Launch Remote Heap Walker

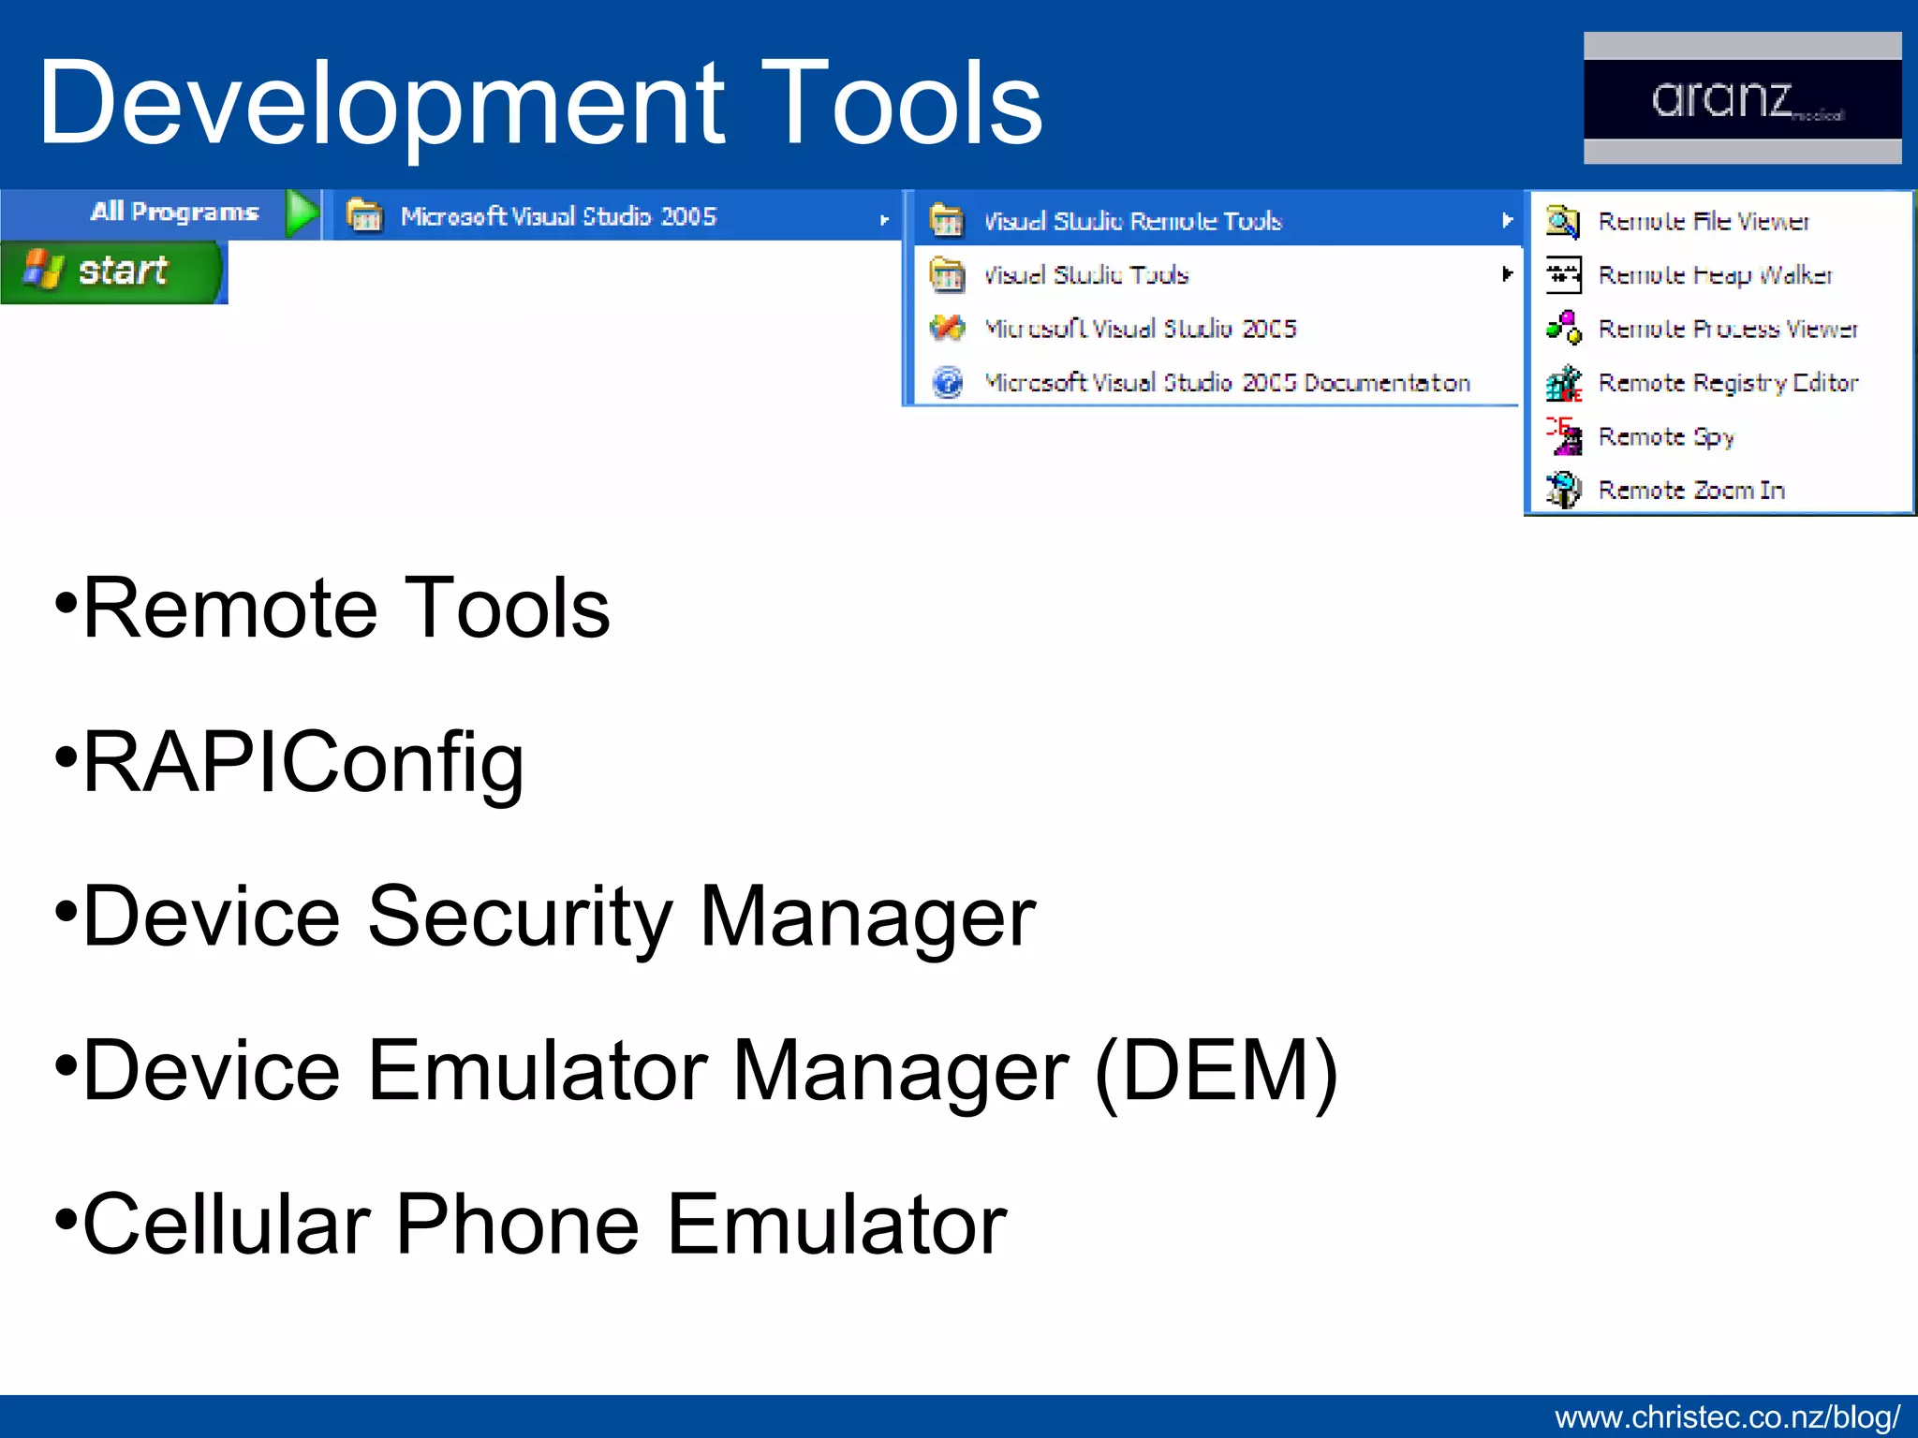[1721, 274]
